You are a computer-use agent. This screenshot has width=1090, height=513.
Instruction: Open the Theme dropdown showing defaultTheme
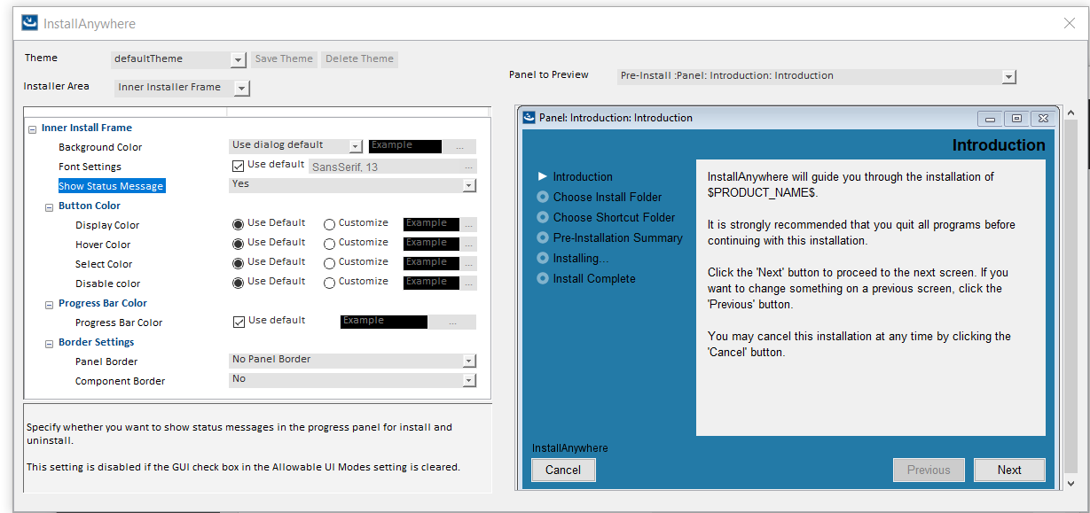point(238,59)
